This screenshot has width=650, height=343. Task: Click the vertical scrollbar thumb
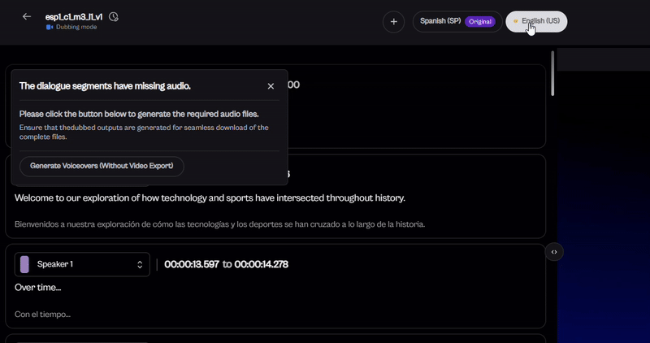pos(552,73)
